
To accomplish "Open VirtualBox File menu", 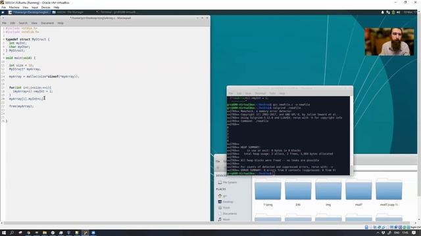I will pos(4,7).
